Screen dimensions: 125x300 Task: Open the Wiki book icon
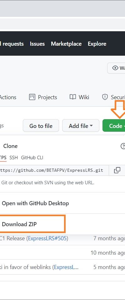(x=72, y=97)
